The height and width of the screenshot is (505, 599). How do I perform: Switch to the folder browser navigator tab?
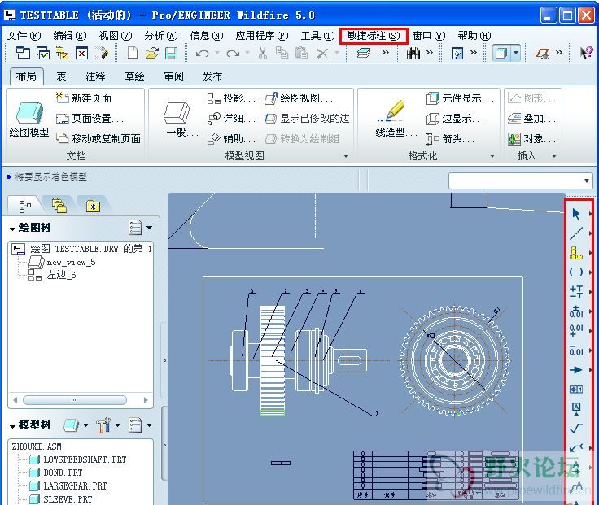tap(59, 206)
